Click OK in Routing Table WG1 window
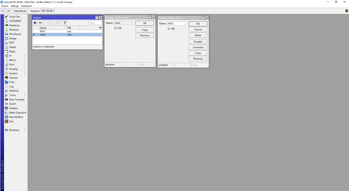 point(198,24)
